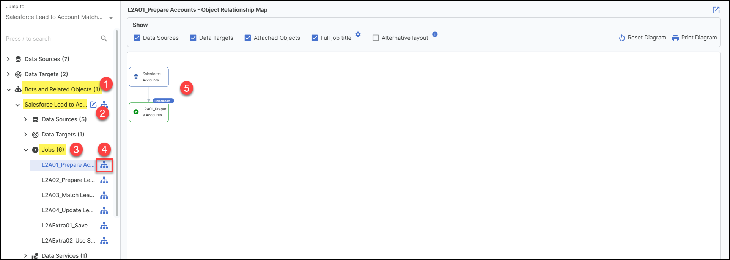730x260 pixels.
Task: Click the edit icon next to Salesforce Lead bot
Action: (93, 104)
